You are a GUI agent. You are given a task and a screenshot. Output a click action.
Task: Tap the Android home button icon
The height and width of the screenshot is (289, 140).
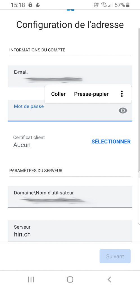coord(70,279)
